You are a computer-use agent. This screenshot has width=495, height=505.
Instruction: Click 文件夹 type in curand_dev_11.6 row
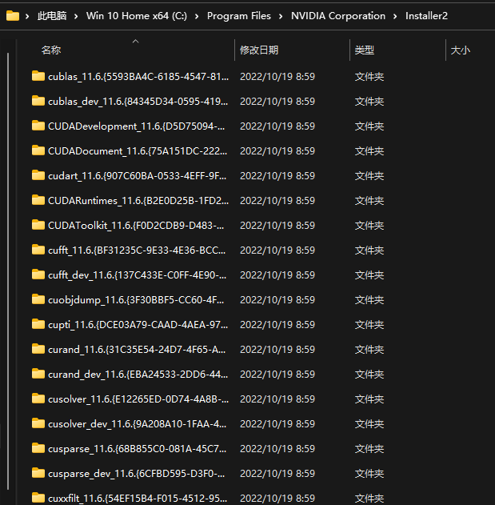pyautogui.click(x=369, y=375)
